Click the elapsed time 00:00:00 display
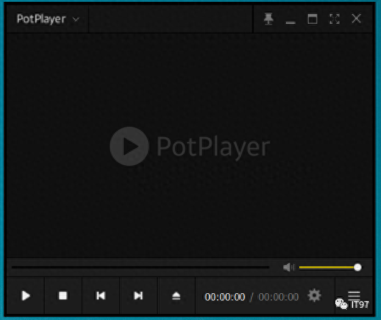 coord(225,297)
